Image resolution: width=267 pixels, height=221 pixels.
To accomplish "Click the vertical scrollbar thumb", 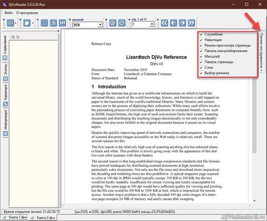I will click(254, 115).
